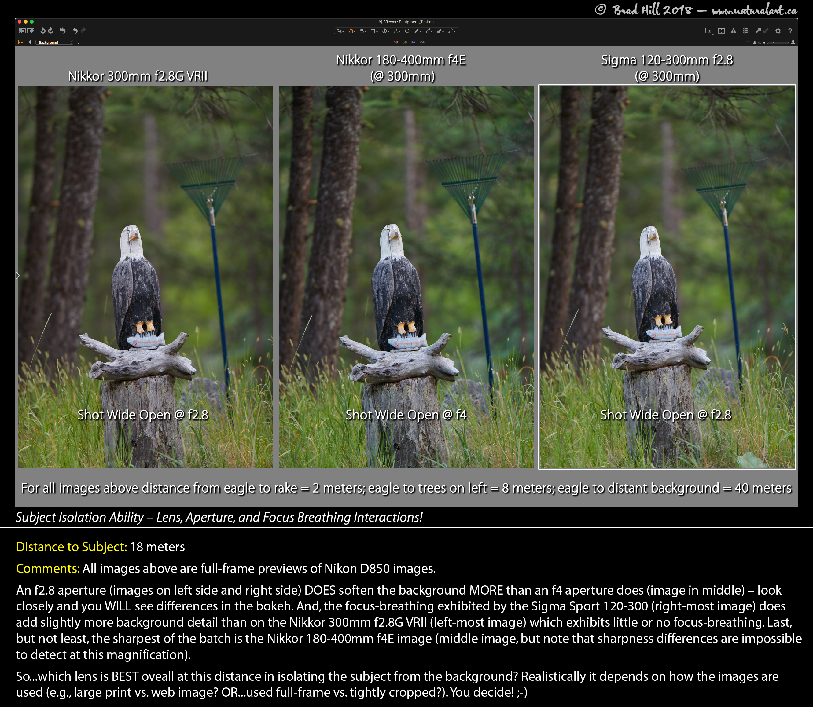813x707 pixels.
Task: Choose the Select pointer cursor tool
Action: pyautogui.click(x=339, y=31)
